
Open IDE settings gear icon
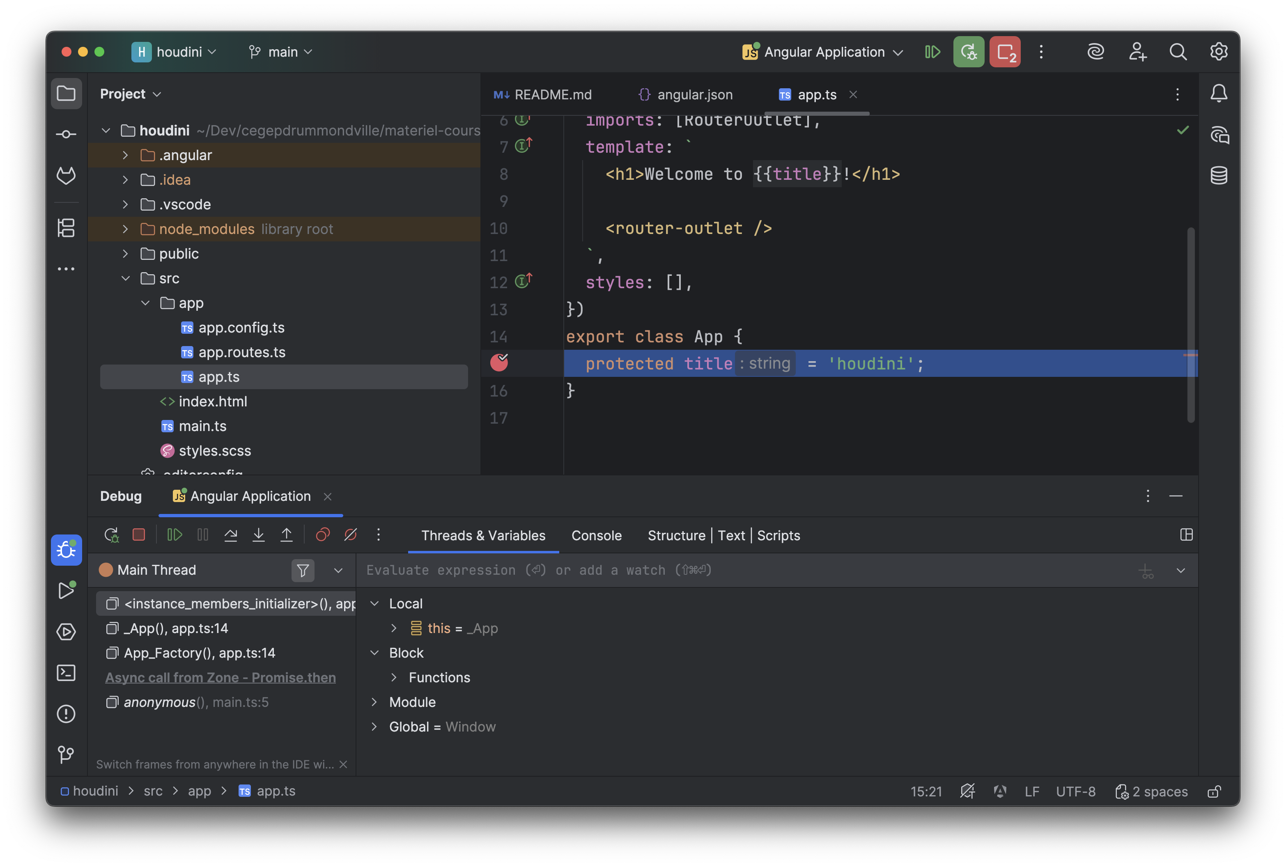pyautogui.click(x=1219, y=52)
